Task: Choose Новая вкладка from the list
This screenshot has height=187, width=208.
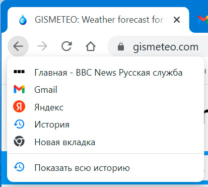Action: click(x=106, y=142)
